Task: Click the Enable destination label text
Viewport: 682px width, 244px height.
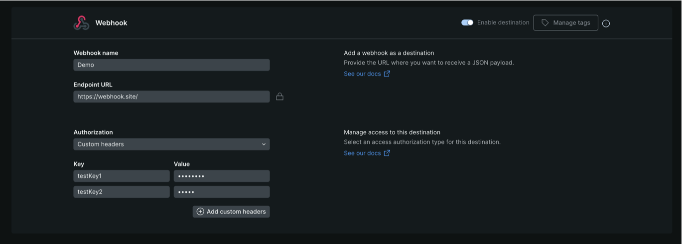Action: pyautogui.click(x=503, y=23)
